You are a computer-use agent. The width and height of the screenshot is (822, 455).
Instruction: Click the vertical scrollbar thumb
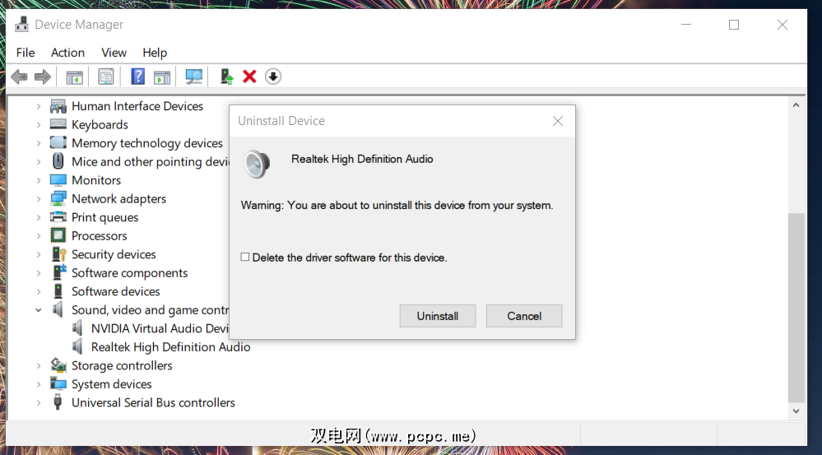point(796,308)
